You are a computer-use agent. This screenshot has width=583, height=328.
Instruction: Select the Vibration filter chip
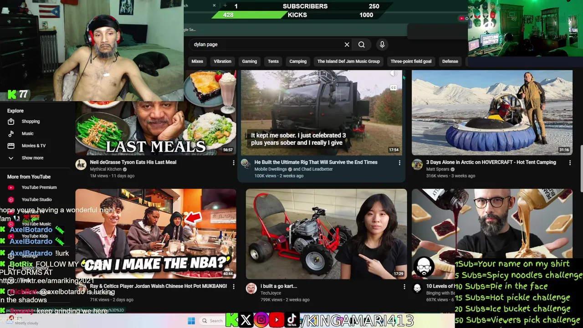(x=223, y=61)
